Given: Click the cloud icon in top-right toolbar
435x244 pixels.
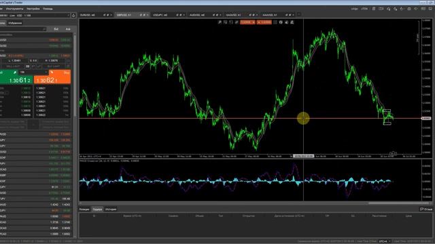Looking at the screenshot, I should coord(396,9).
